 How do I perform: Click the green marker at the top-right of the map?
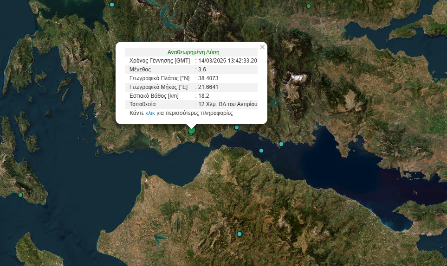point(308,6)
